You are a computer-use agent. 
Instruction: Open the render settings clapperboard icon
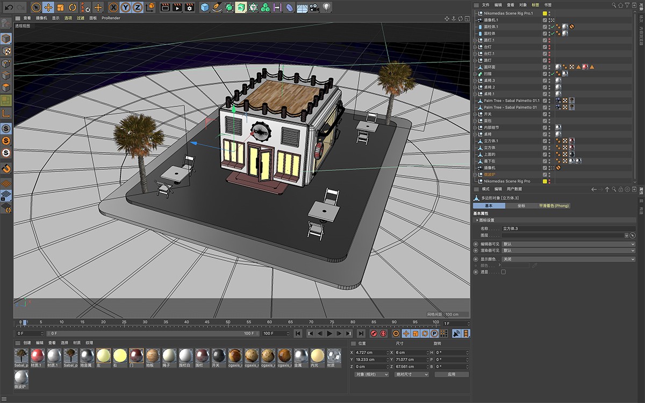coord(189,8)
